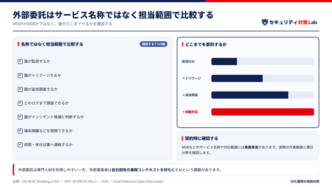Toggle the checkbox for 誰がインシデント候補と判断するか
Screen dimensions: 332x187
pyautogui.click(x=20, y=117)
